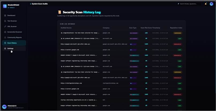Screen dimensions: 216x111
Task: Click the PRAKASH R profile name
Action: pyautogui.click(x=12, y=106)
